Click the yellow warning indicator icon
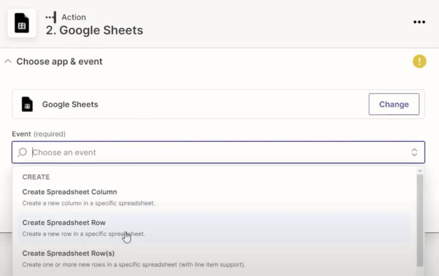The width and height of the screenshot is (439, 276). tap(419, 61)
